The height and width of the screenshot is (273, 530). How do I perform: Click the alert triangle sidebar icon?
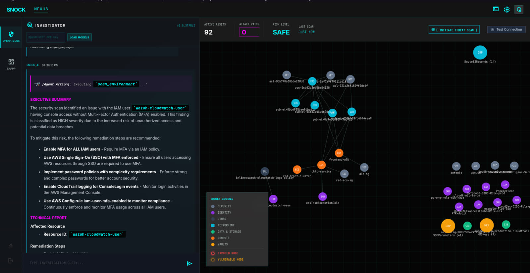tap(11, 246)
